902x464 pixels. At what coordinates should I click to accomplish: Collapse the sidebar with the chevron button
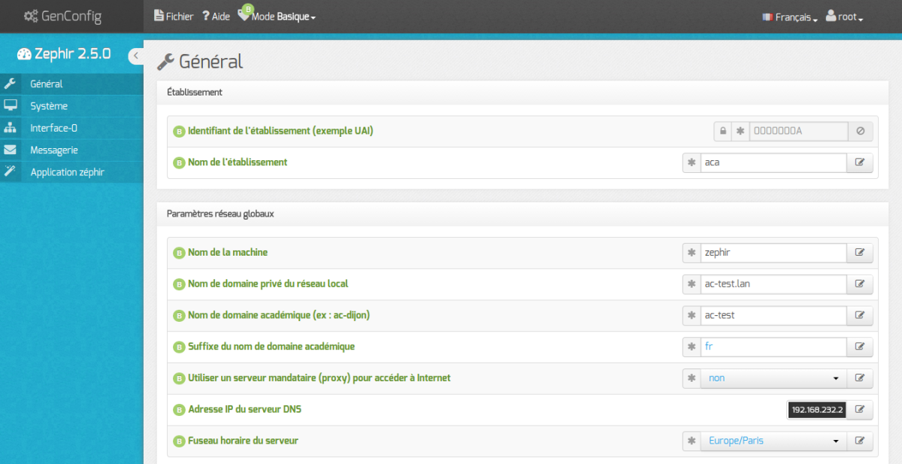point(136,56)
